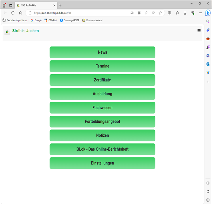This screenshot has height=205, width=212.
Task: Open the News section
Action: coord(102,52)
